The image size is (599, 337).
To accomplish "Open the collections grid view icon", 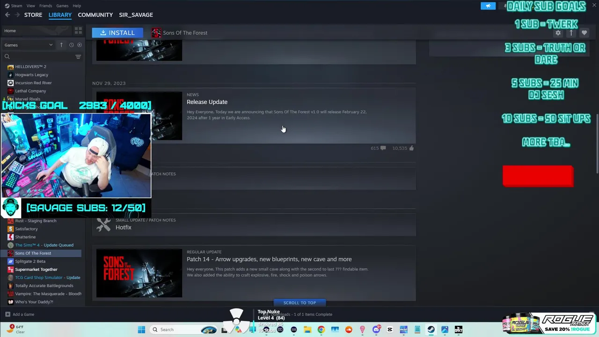I will [78, 31].
